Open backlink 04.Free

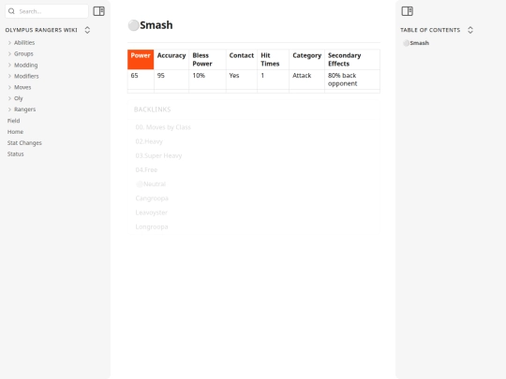point(146,169)
